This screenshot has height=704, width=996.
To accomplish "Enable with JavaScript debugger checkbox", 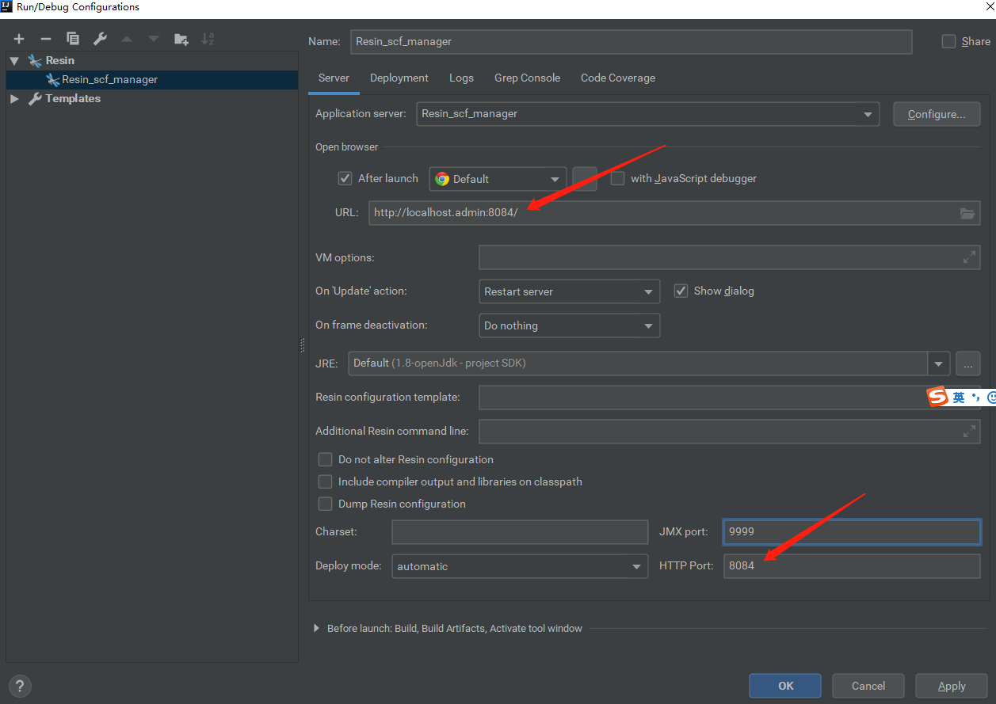I will 617,178.
